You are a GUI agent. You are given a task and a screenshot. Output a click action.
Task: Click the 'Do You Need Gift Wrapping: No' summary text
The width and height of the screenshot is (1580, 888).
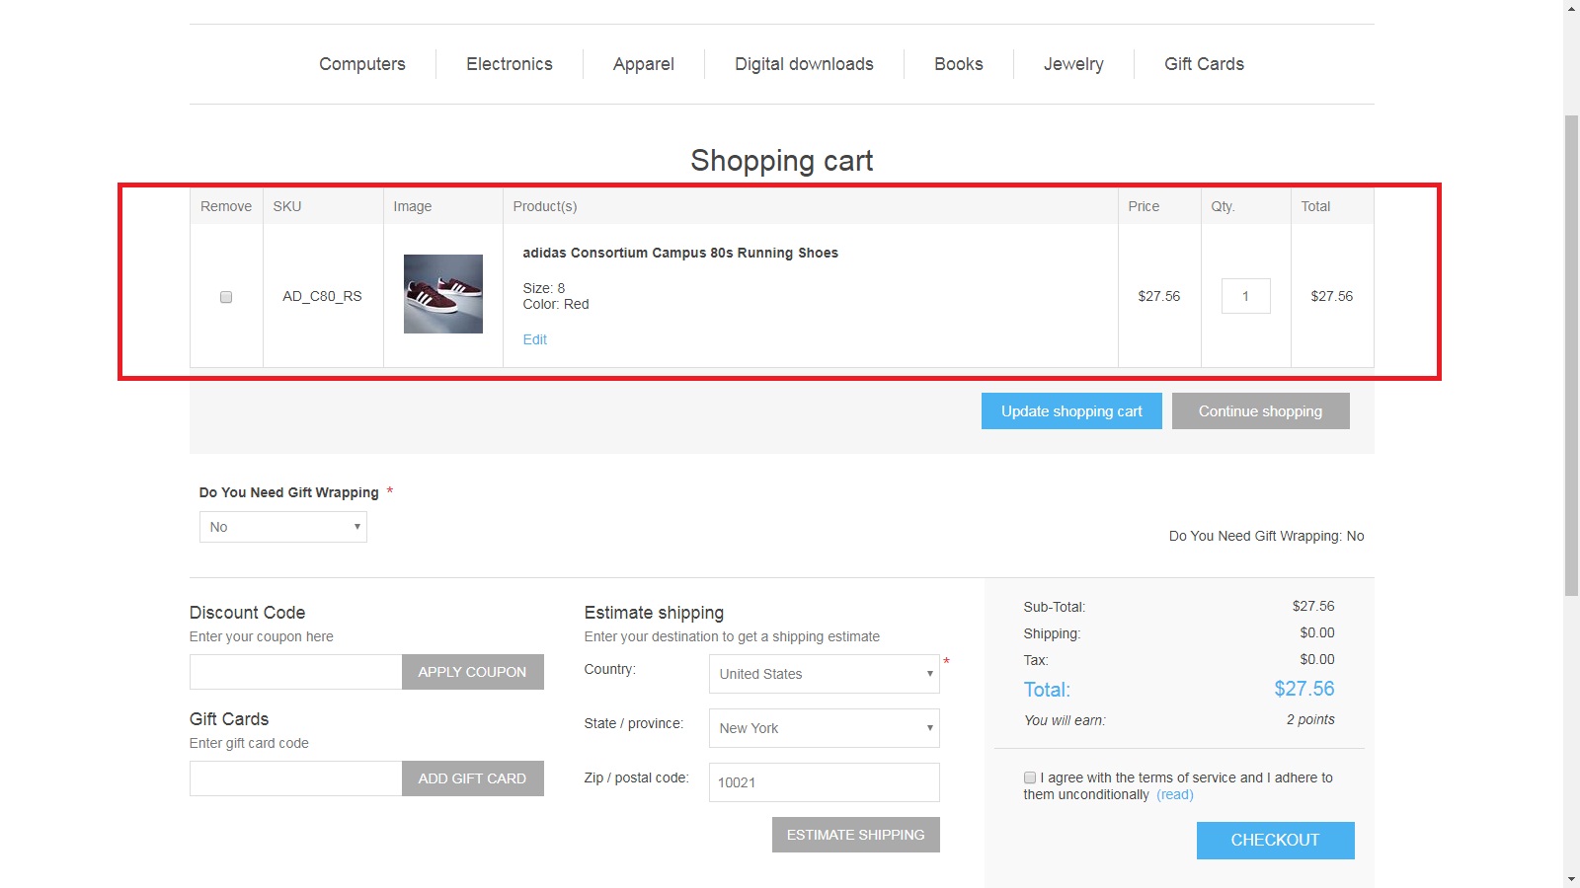pos(1266,536)
